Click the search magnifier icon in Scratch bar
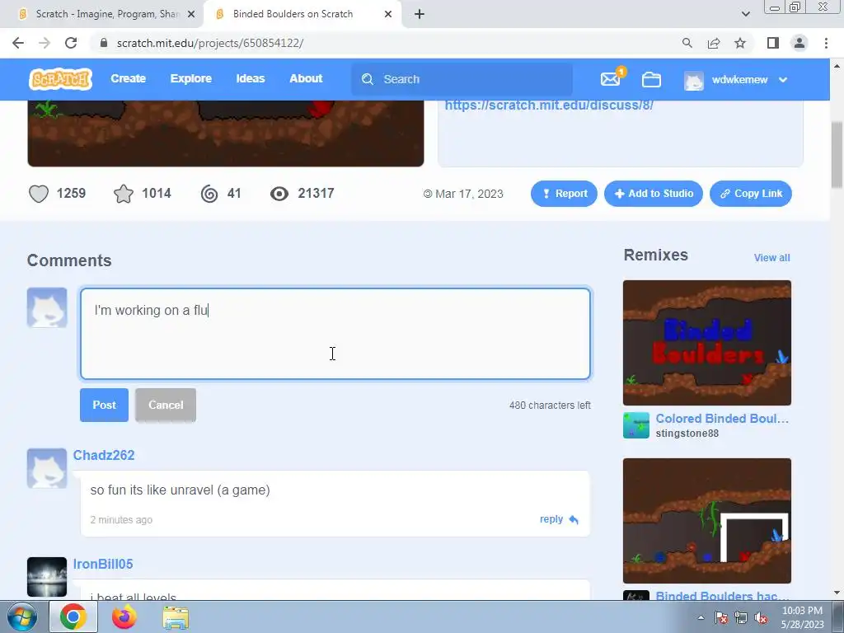Image resolution: width=844 pixels, height=633 pixels. click(x=368, y=80)
